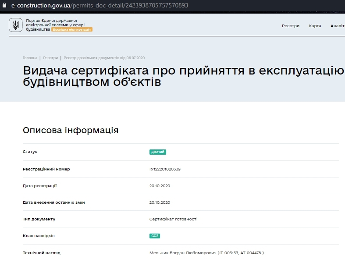
Task: Open 'Реєстр дозвільних документів від 06.07.2020' breadcrumb
Action: [104, 58]
